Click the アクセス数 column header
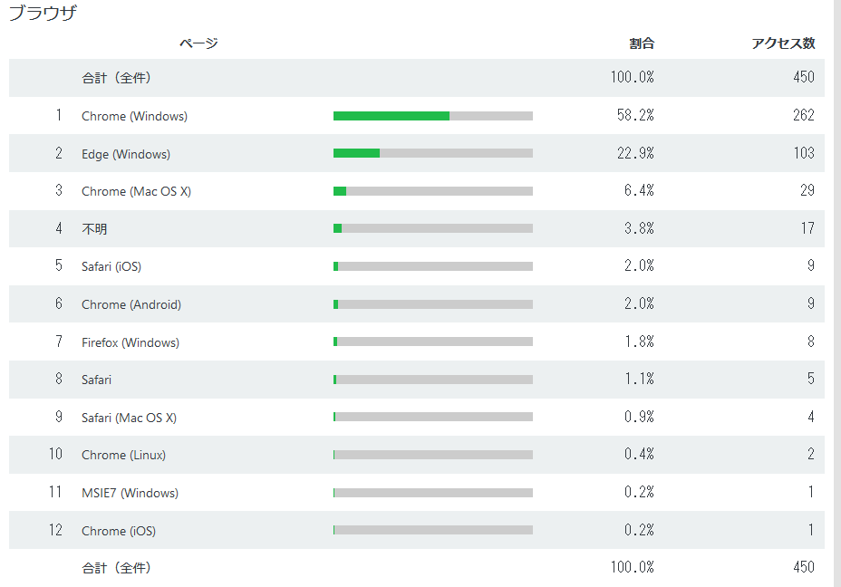 pos(783,43)
